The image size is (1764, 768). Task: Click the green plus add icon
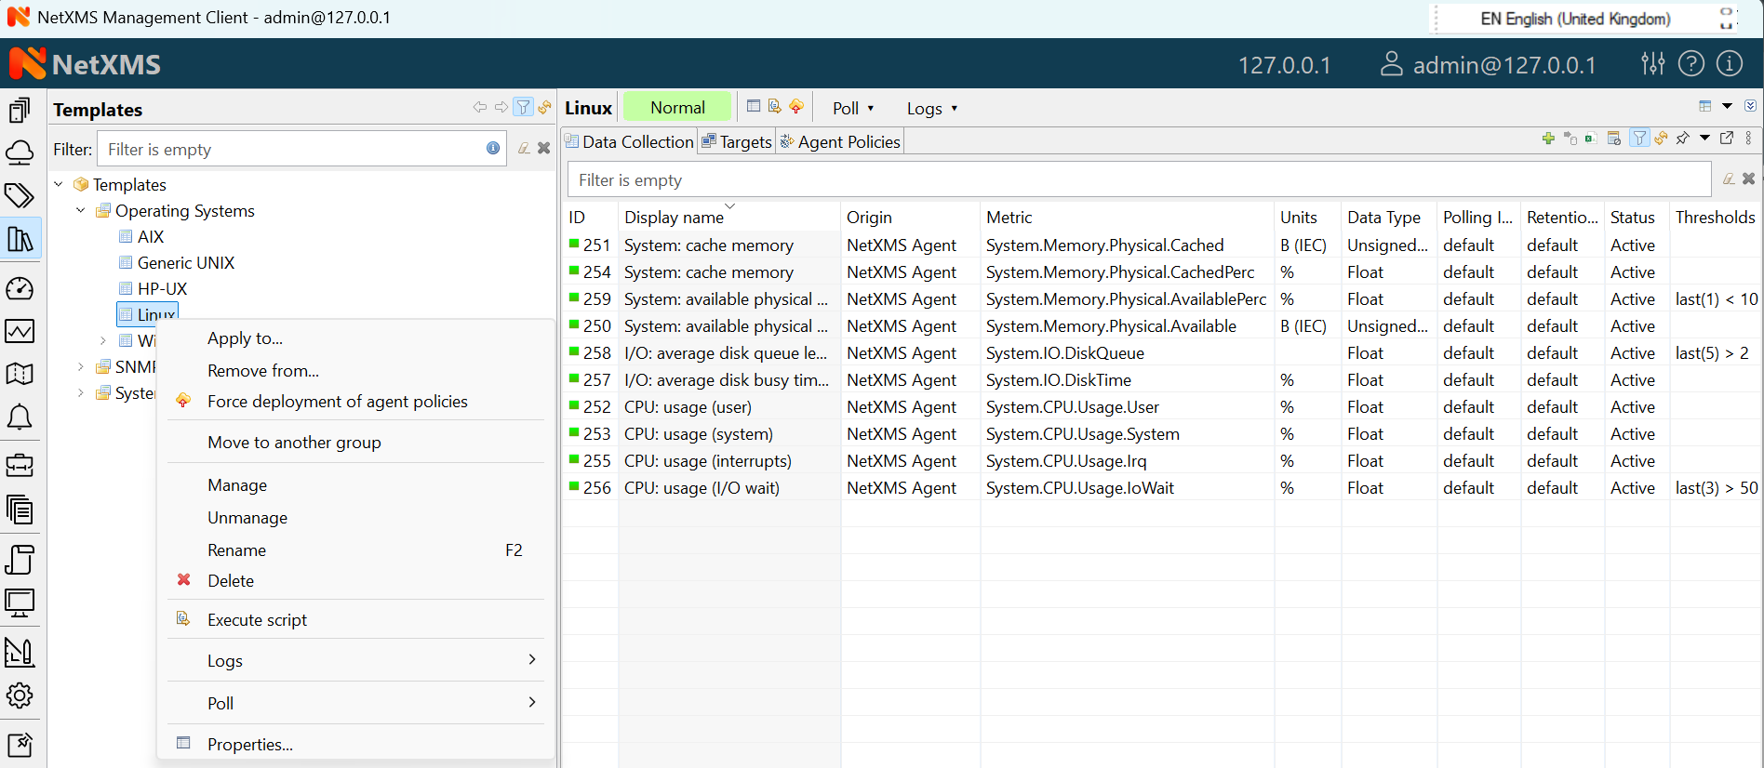pyautogui.click(x=1548, y=139)
